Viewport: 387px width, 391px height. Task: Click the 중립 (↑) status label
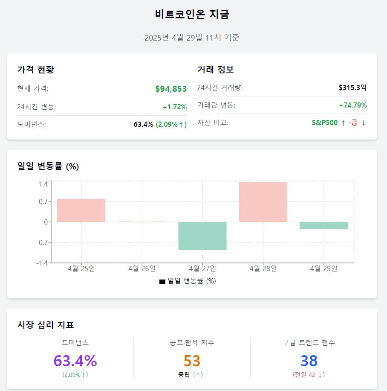[x=191, y=375]
